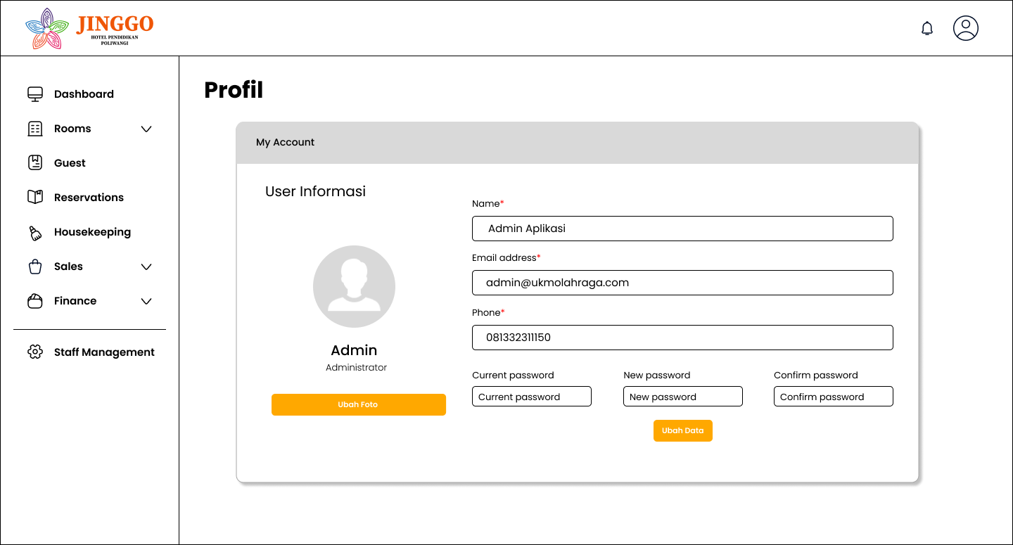Click the Phone number input field

coord(682,338)
